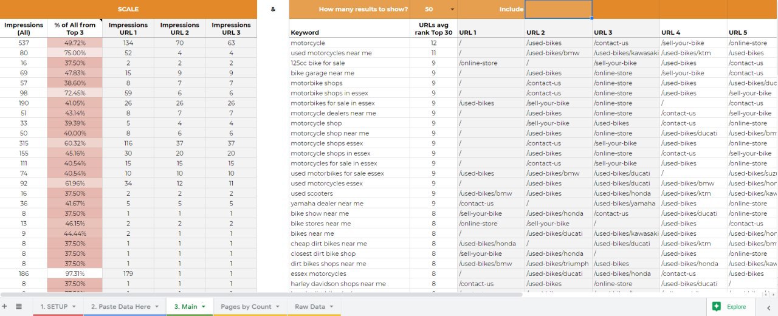
Task: Click the Impressions (All) column header
Action: click(24, 29)
